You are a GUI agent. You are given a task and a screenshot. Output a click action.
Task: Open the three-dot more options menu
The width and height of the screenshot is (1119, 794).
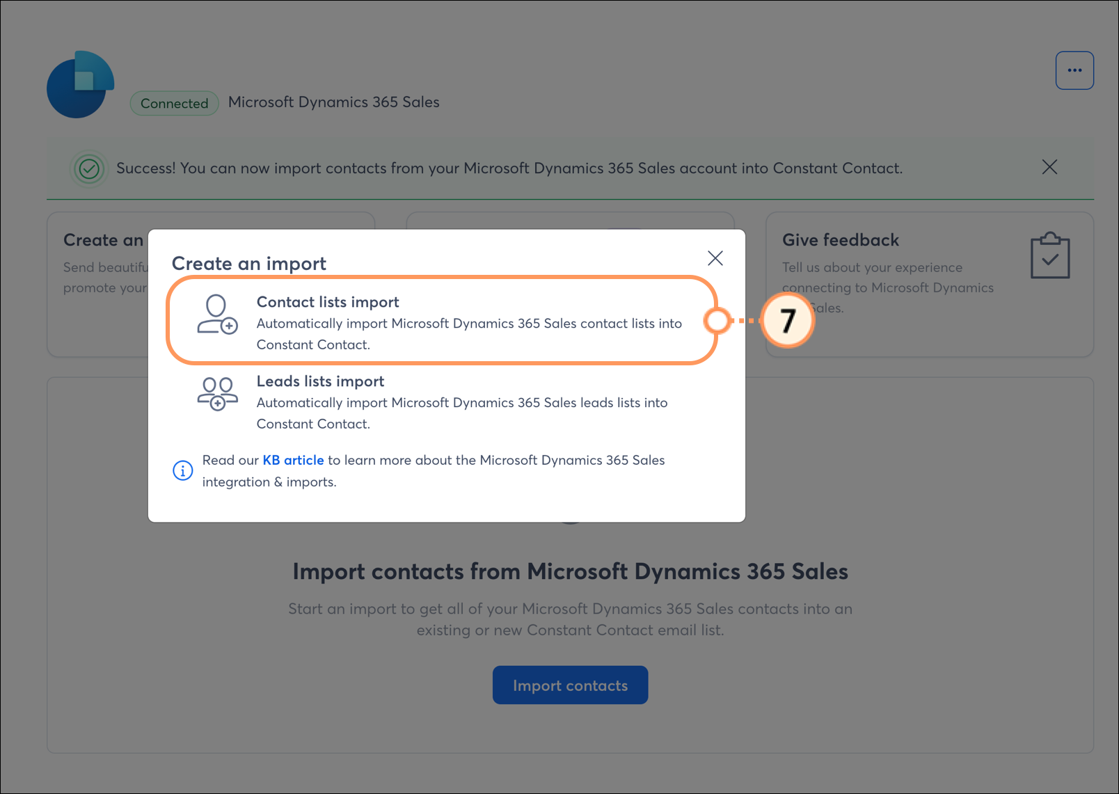1074,70
